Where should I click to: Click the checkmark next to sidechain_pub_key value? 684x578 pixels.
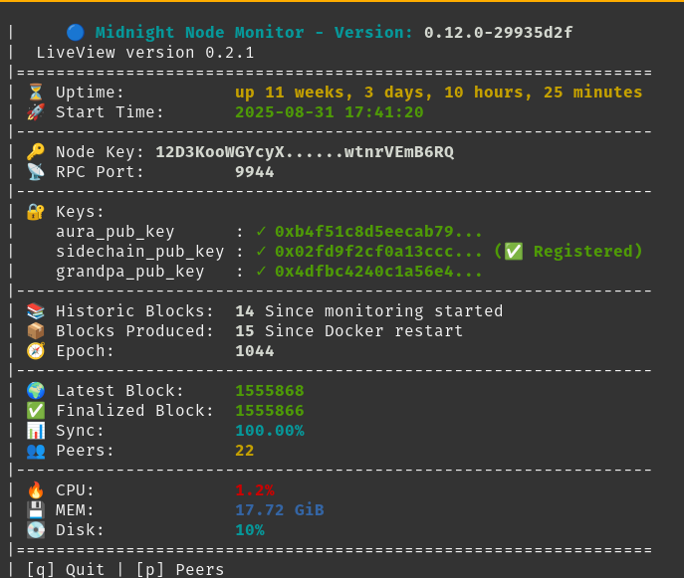[x=261, y=252]
